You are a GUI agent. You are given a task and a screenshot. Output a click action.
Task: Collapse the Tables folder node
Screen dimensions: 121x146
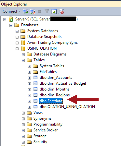coord(23,60)
